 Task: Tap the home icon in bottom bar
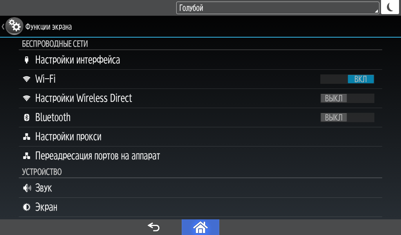[200, 227]
